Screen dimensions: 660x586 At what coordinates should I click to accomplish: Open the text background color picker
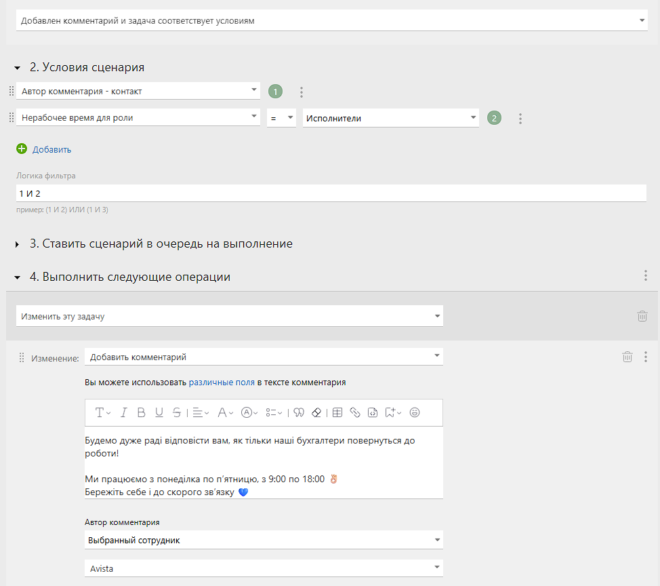click(249, 412)
